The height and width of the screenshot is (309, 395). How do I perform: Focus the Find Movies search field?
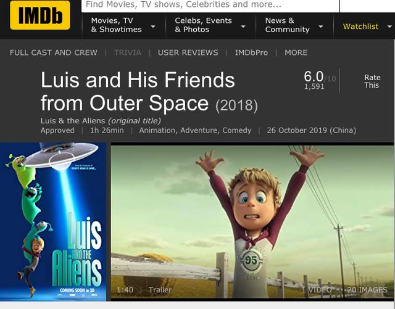point(210,6)
